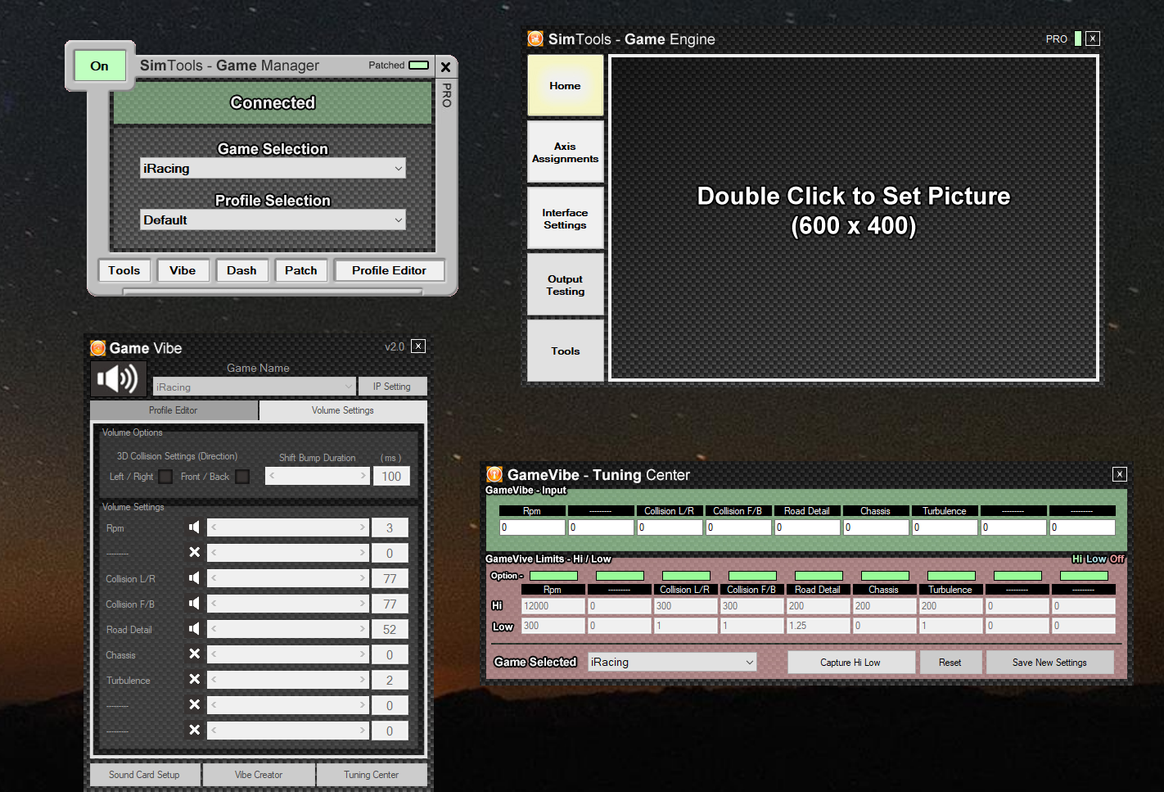The image size is (1164, 792).
Task: Click the IP Setting button
Action: coord(392,387)
